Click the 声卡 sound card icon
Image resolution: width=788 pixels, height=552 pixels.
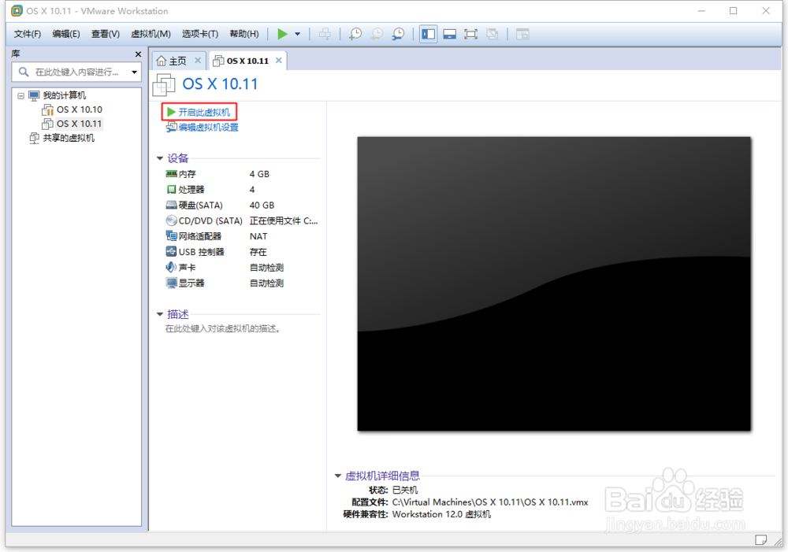(171, 267)
